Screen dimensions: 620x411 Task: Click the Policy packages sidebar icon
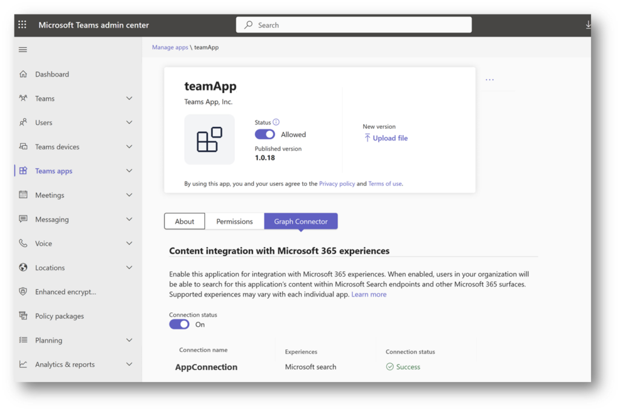[x=23, y=316]
